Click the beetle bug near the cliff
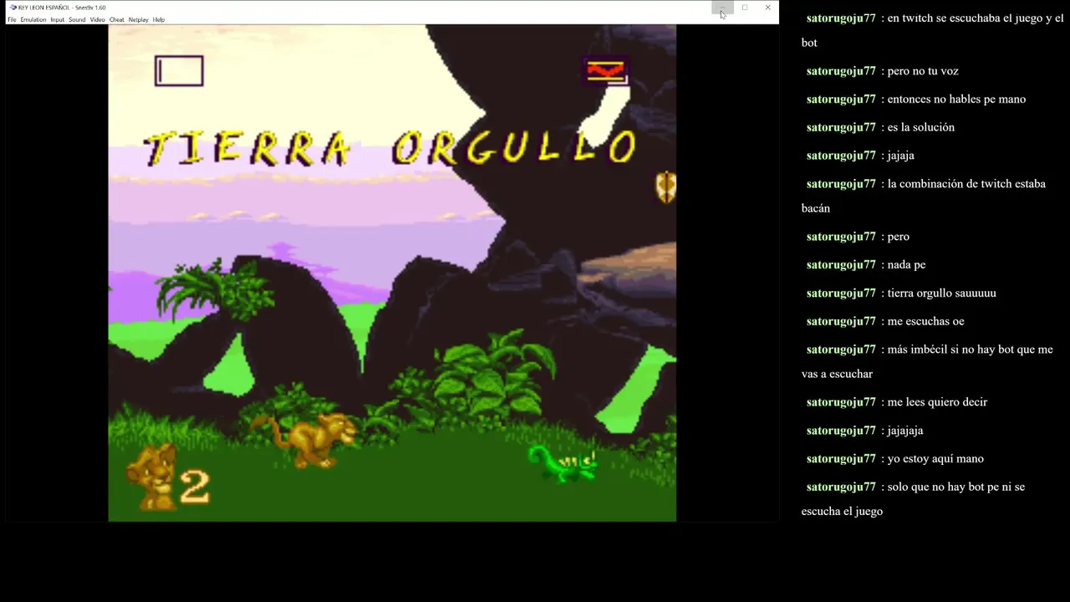 click(x=665, y=187)
